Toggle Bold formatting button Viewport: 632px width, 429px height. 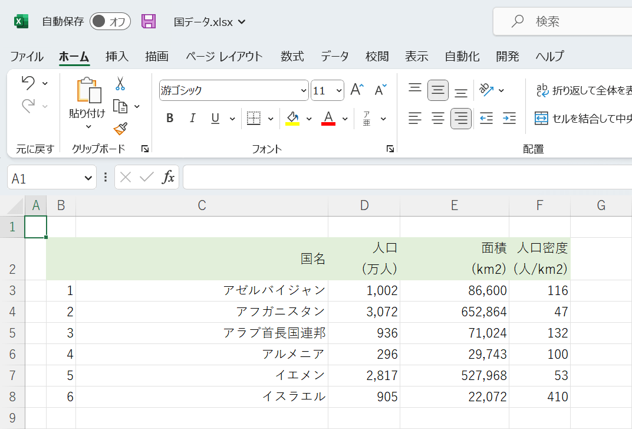[170, 119]
